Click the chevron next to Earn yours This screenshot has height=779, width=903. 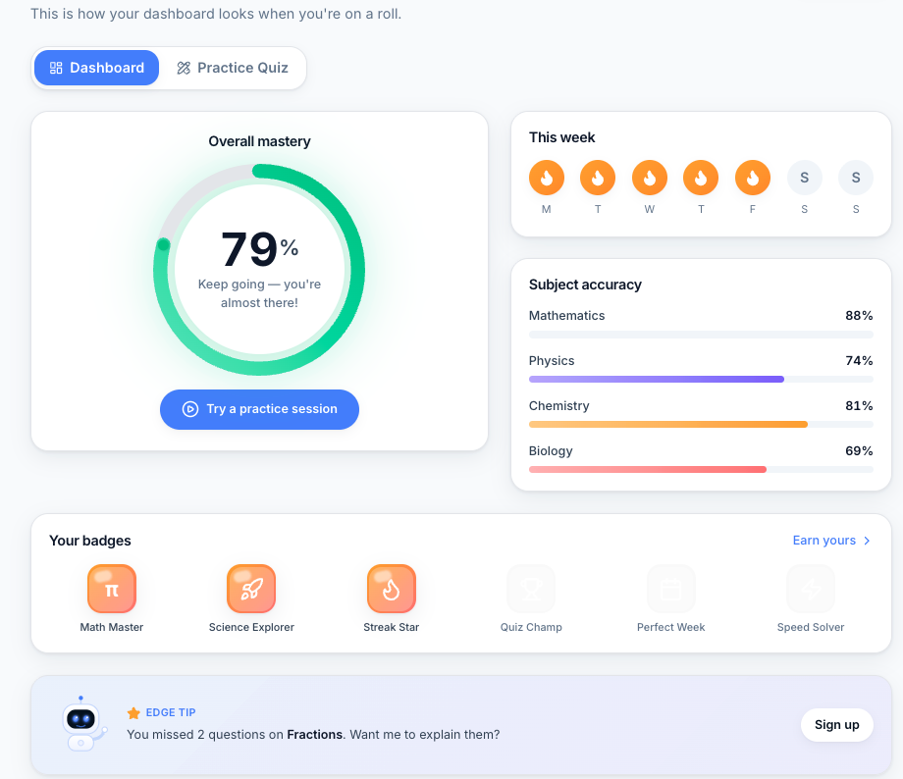click(x=867, y=541)
